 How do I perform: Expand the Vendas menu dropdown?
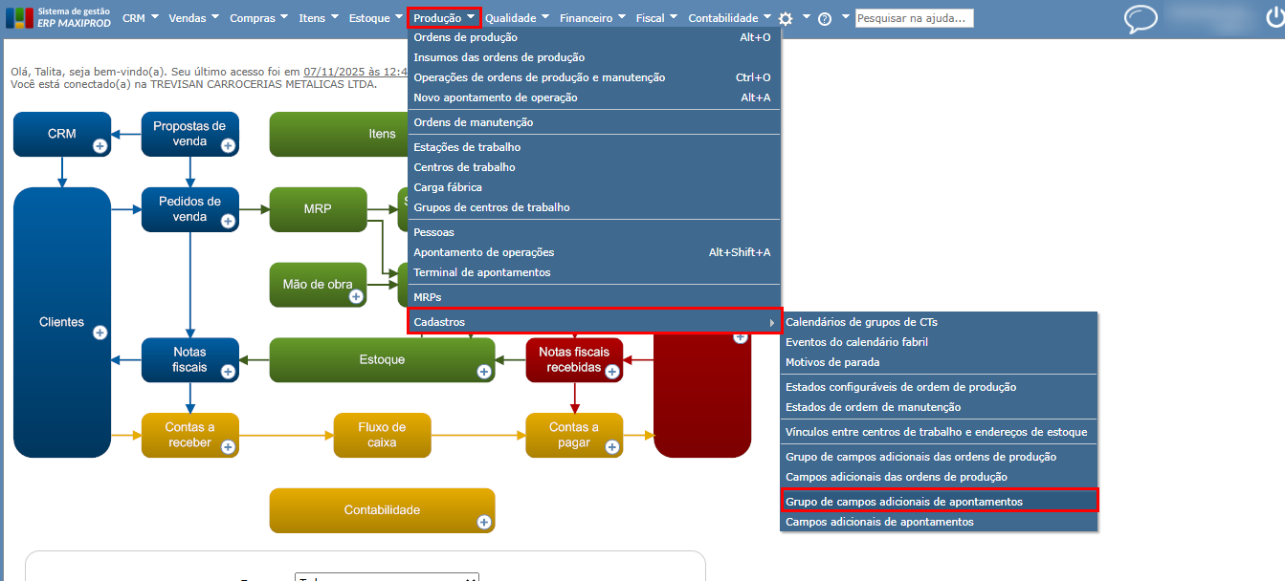pos(194,18)
